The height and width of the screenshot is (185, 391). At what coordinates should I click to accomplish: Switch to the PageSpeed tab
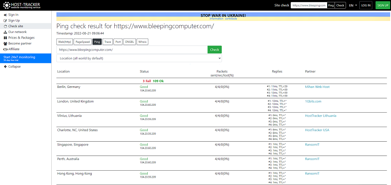(x=83, y=42)
